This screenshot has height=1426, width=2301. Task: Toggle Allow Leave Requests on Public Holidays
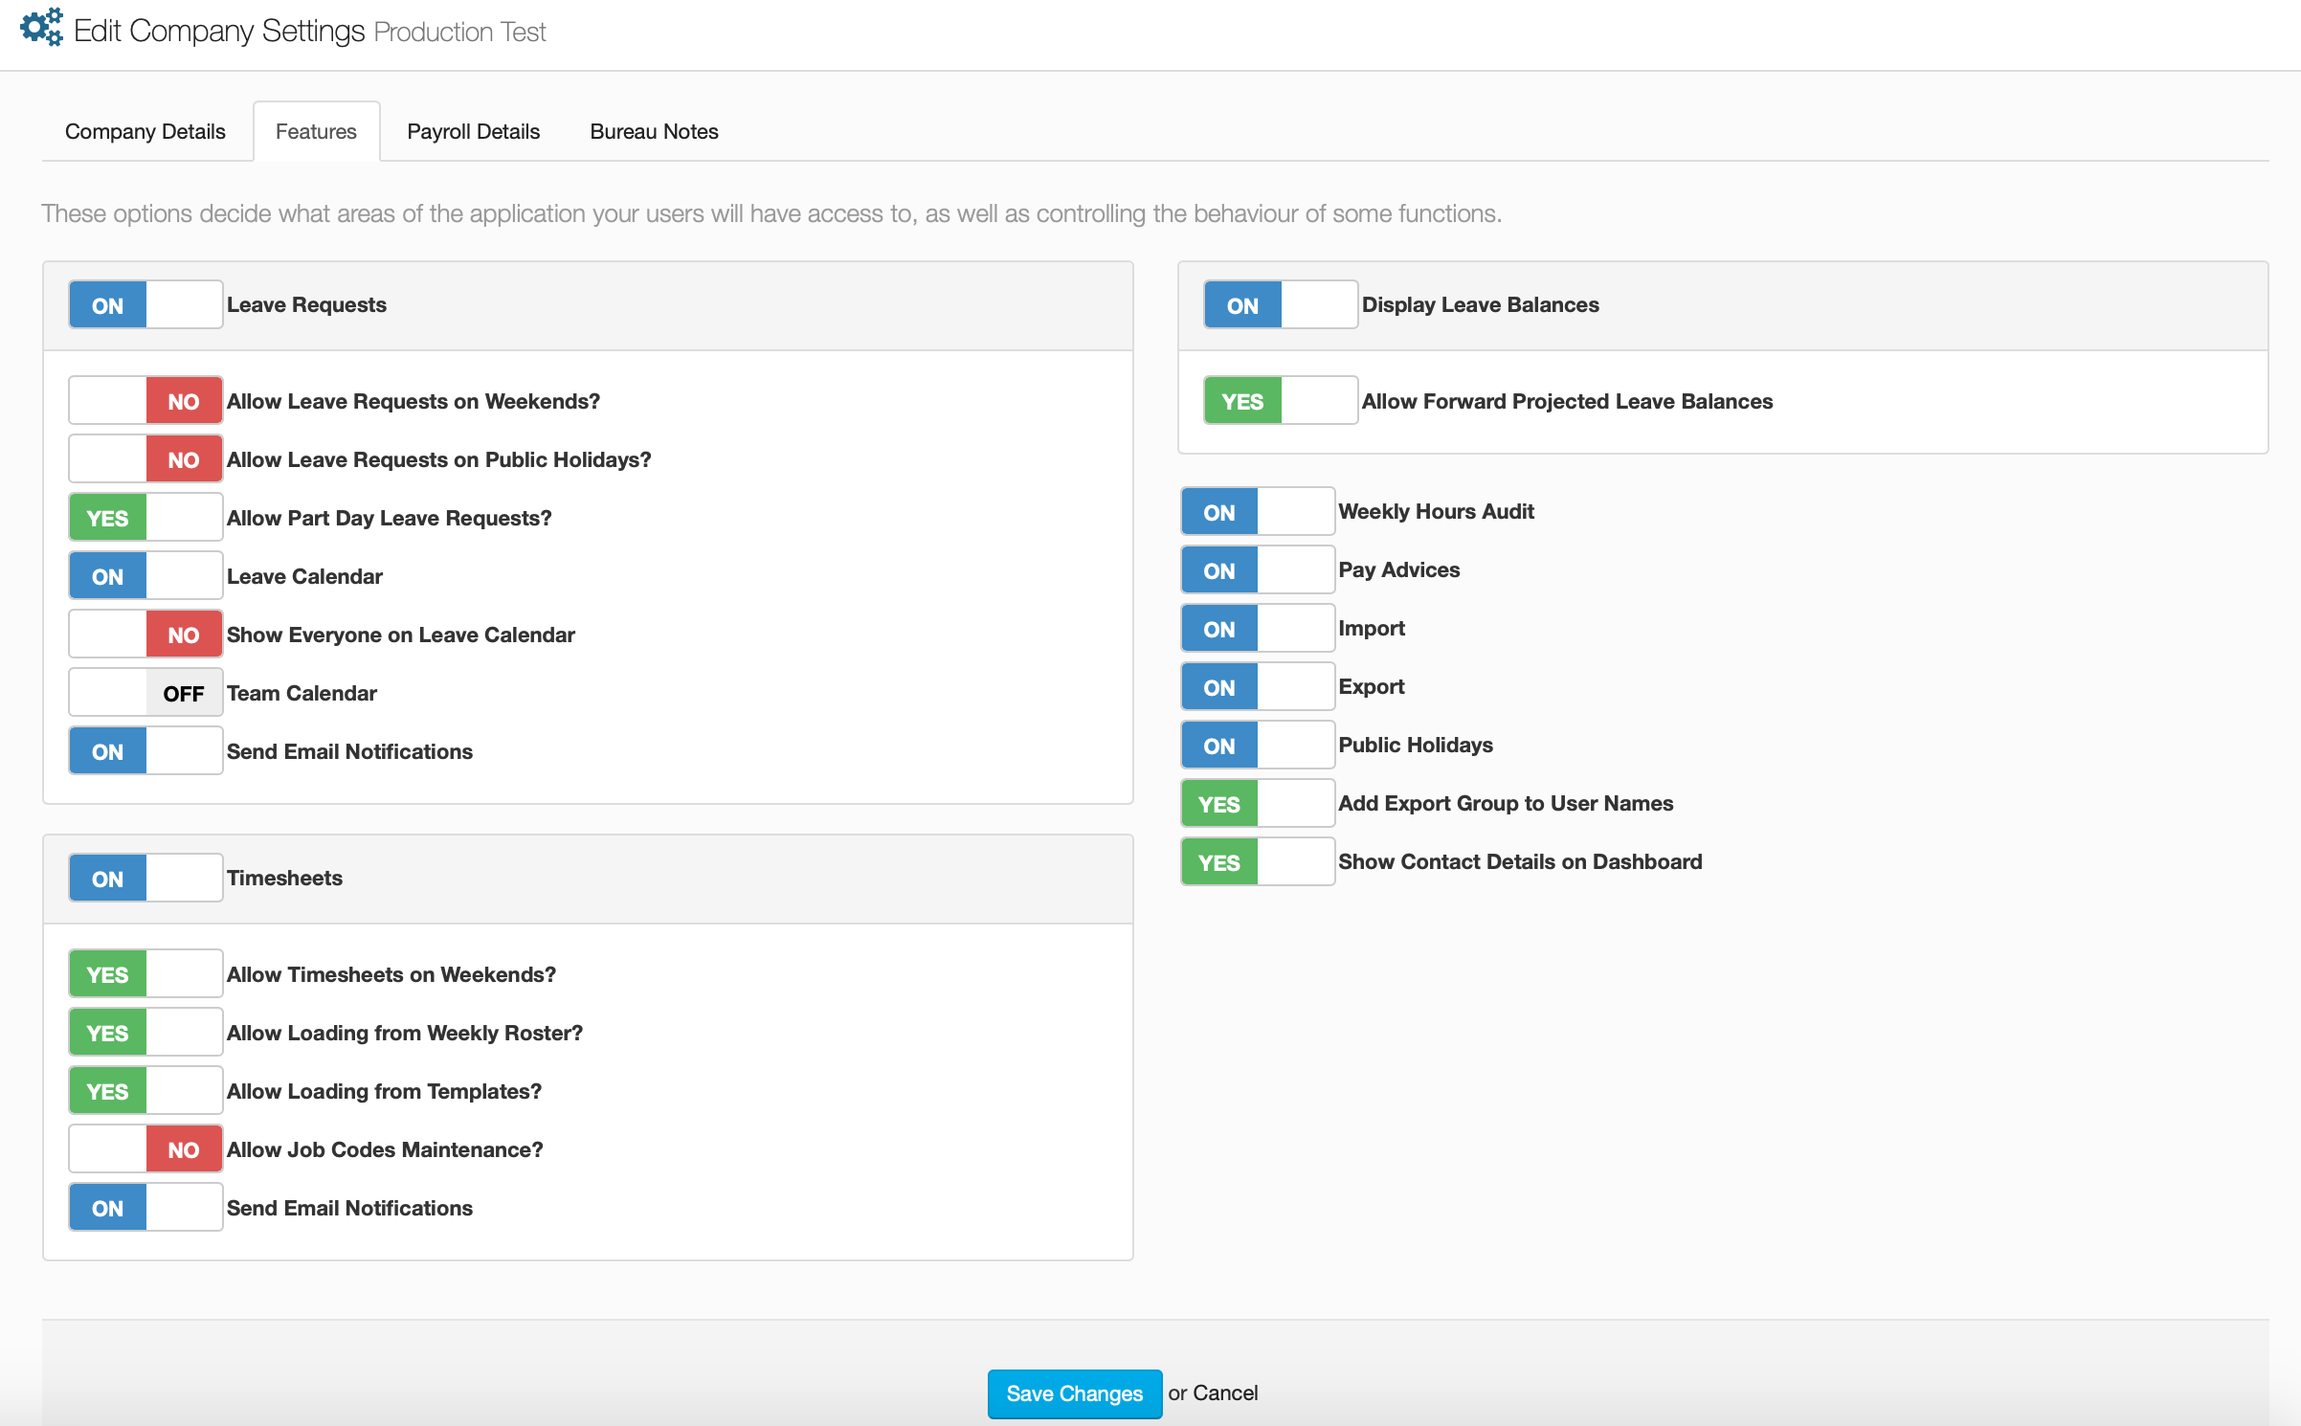click(x=145, y=459)
